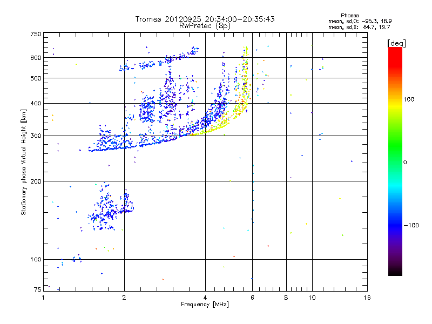
Task: Click the x-axis tick label '6'
Action: pyautogui.click(x=252, y=298)
